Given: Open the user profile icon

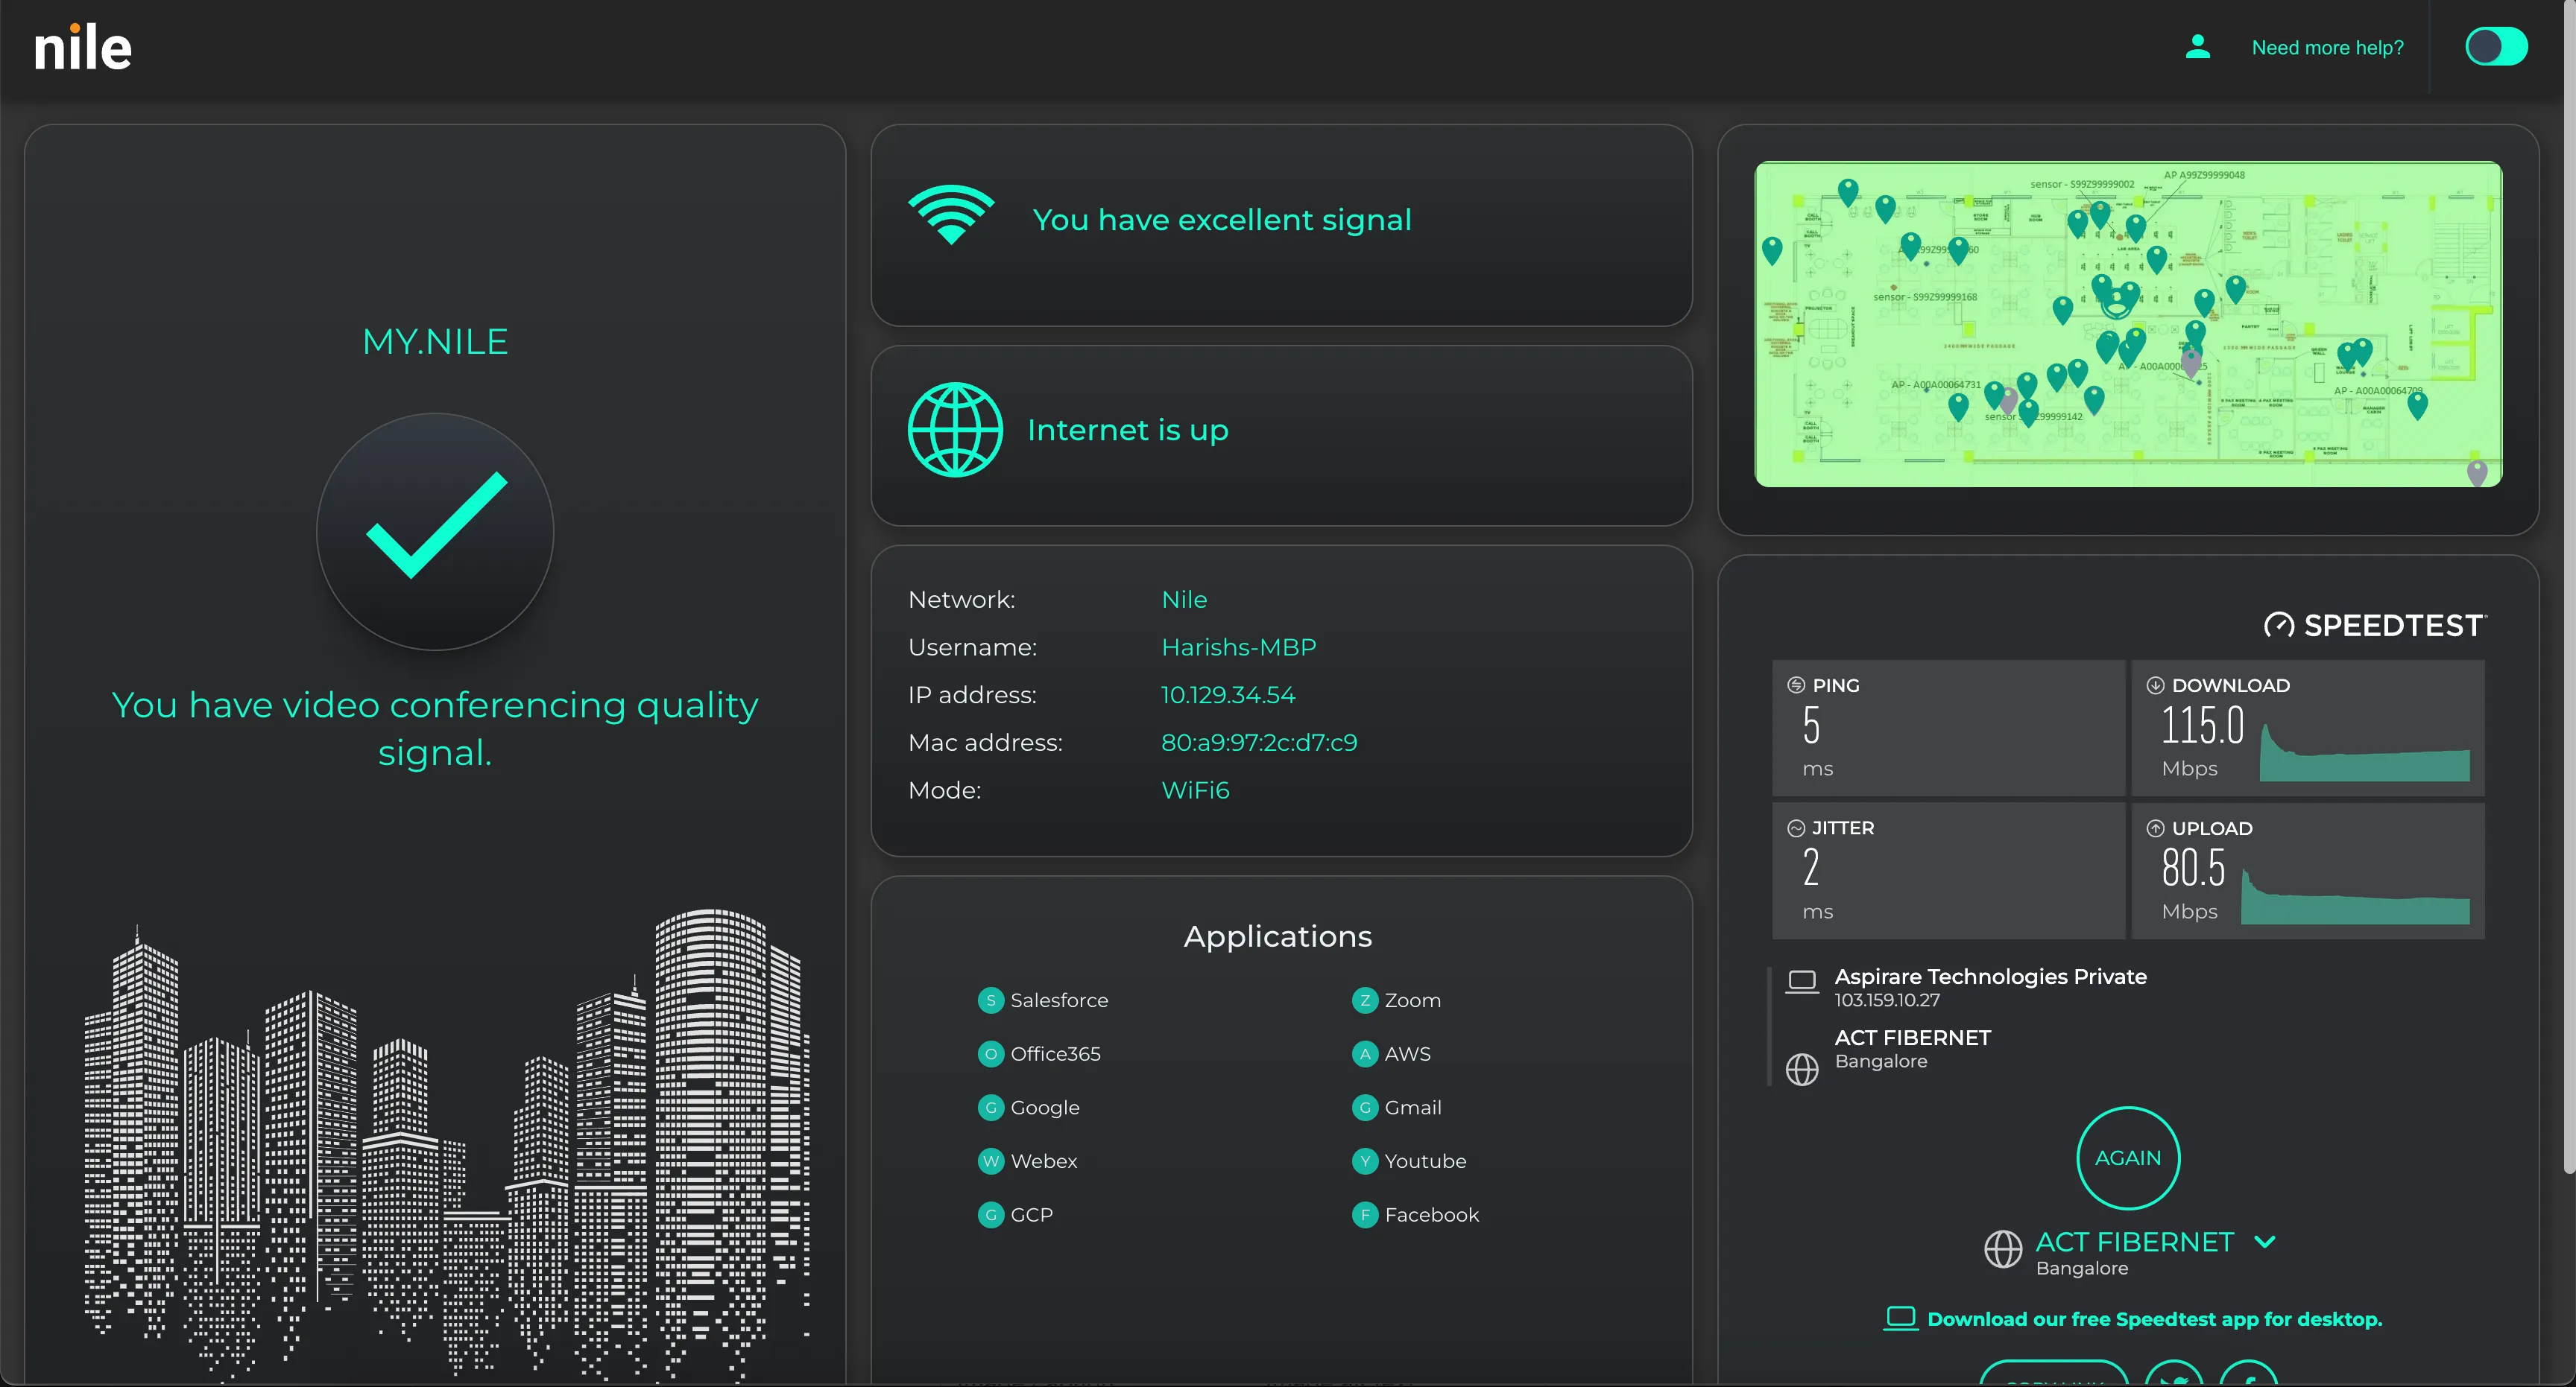Looking at the screenshot, I should click(2197, 46).
